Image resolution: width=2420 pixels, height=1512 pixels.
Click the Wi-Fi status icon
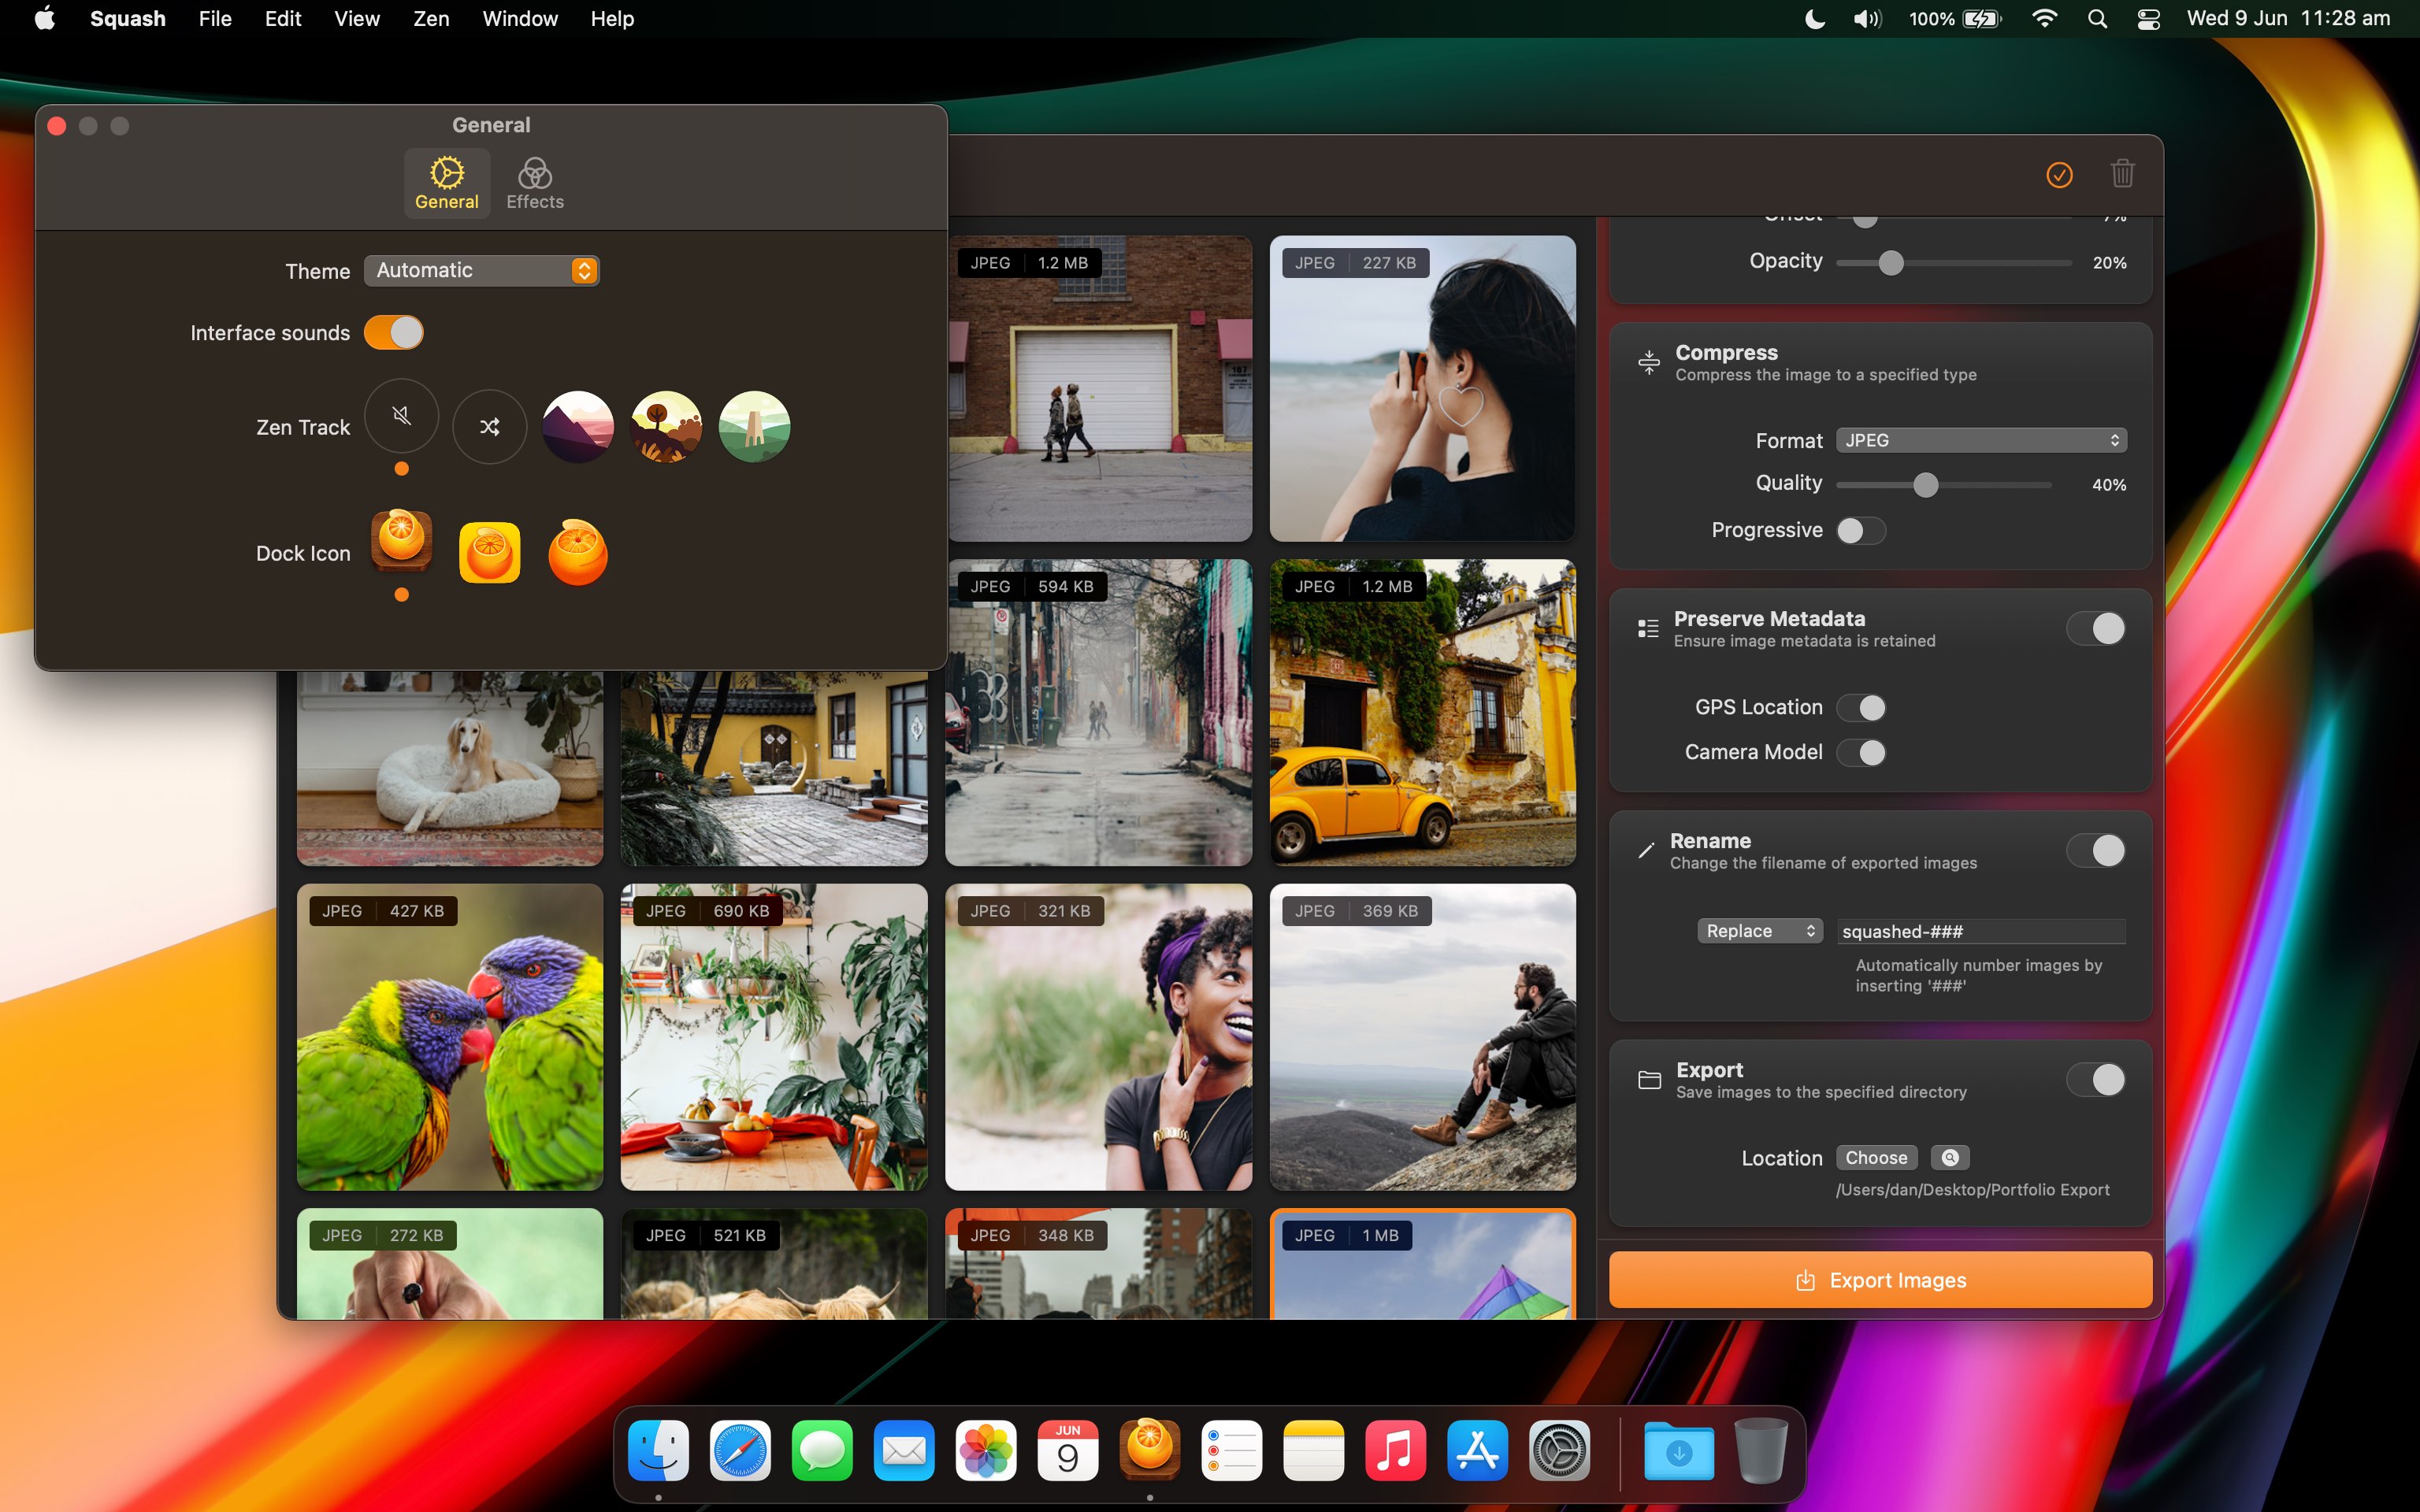2045,19
